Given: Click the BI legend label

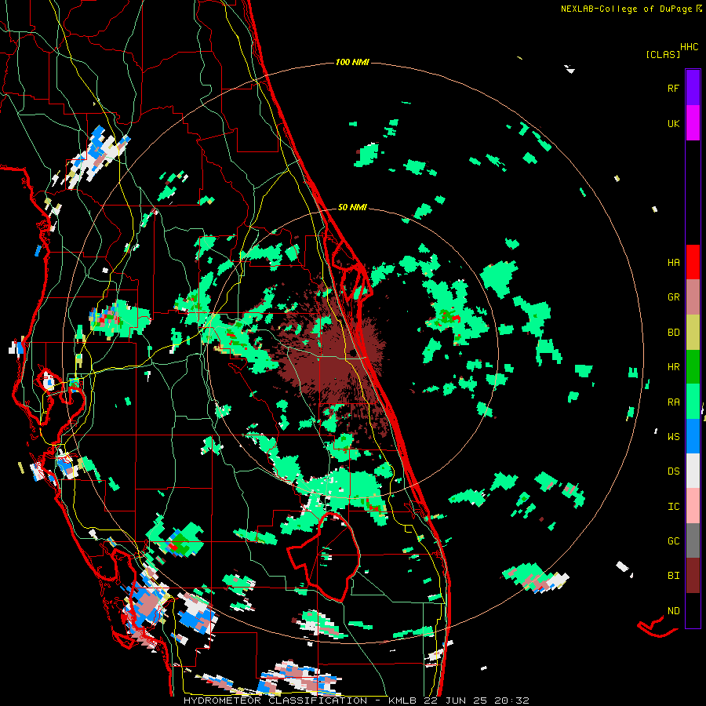Looking at the screenshot, I should 673,576.
